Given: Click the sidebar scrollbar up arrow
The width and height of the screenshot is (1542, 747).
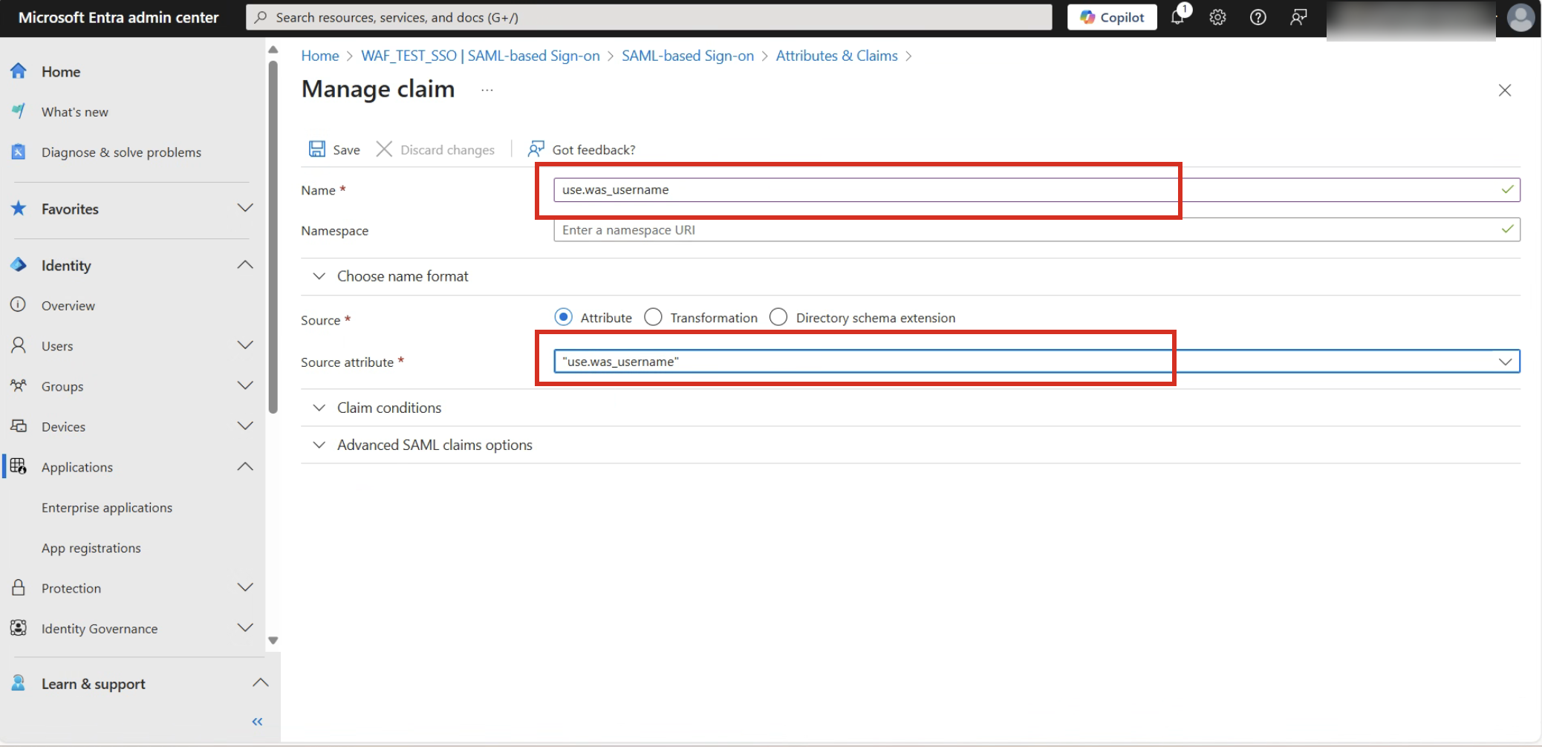Looking at the screenshot, I should pyautogui.click(x=273, y=50).
